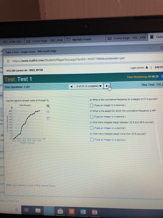Open Office app from the taskbar

point(71,212)
